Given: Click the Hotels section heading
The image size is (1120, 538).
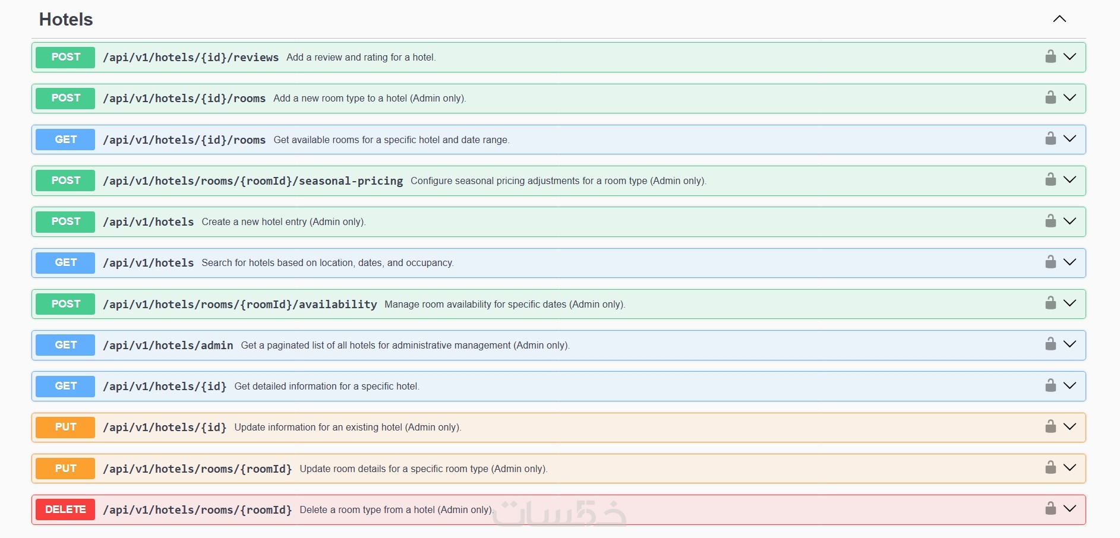Looking at the screenshot, I should 66,20.
